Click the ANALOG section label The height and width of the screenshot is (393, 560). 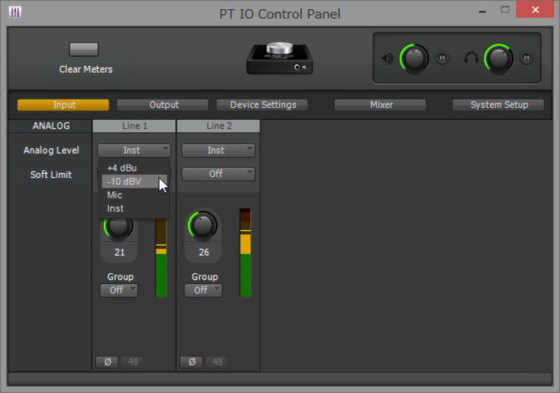click(51, 125)
